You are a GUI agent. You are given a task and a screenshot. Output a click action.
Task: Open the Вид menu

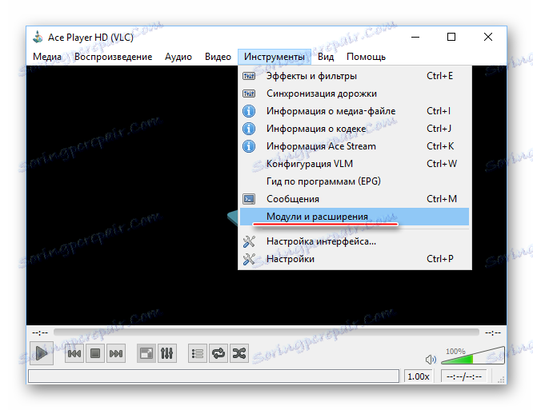pyautogui.click(x=326, y=57)
